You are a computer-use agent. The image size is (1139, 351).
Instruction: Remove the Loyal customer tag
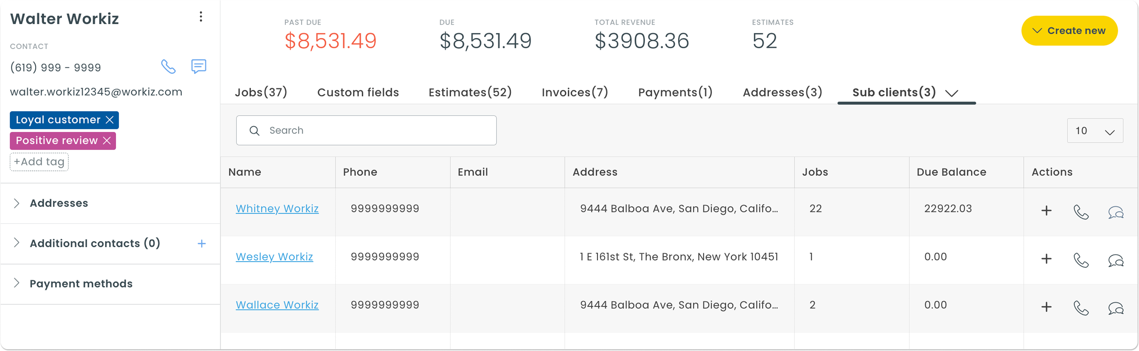click(x=110, y=120)
